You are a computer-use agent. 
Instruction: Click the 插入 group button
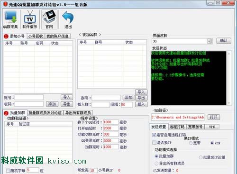141,104
